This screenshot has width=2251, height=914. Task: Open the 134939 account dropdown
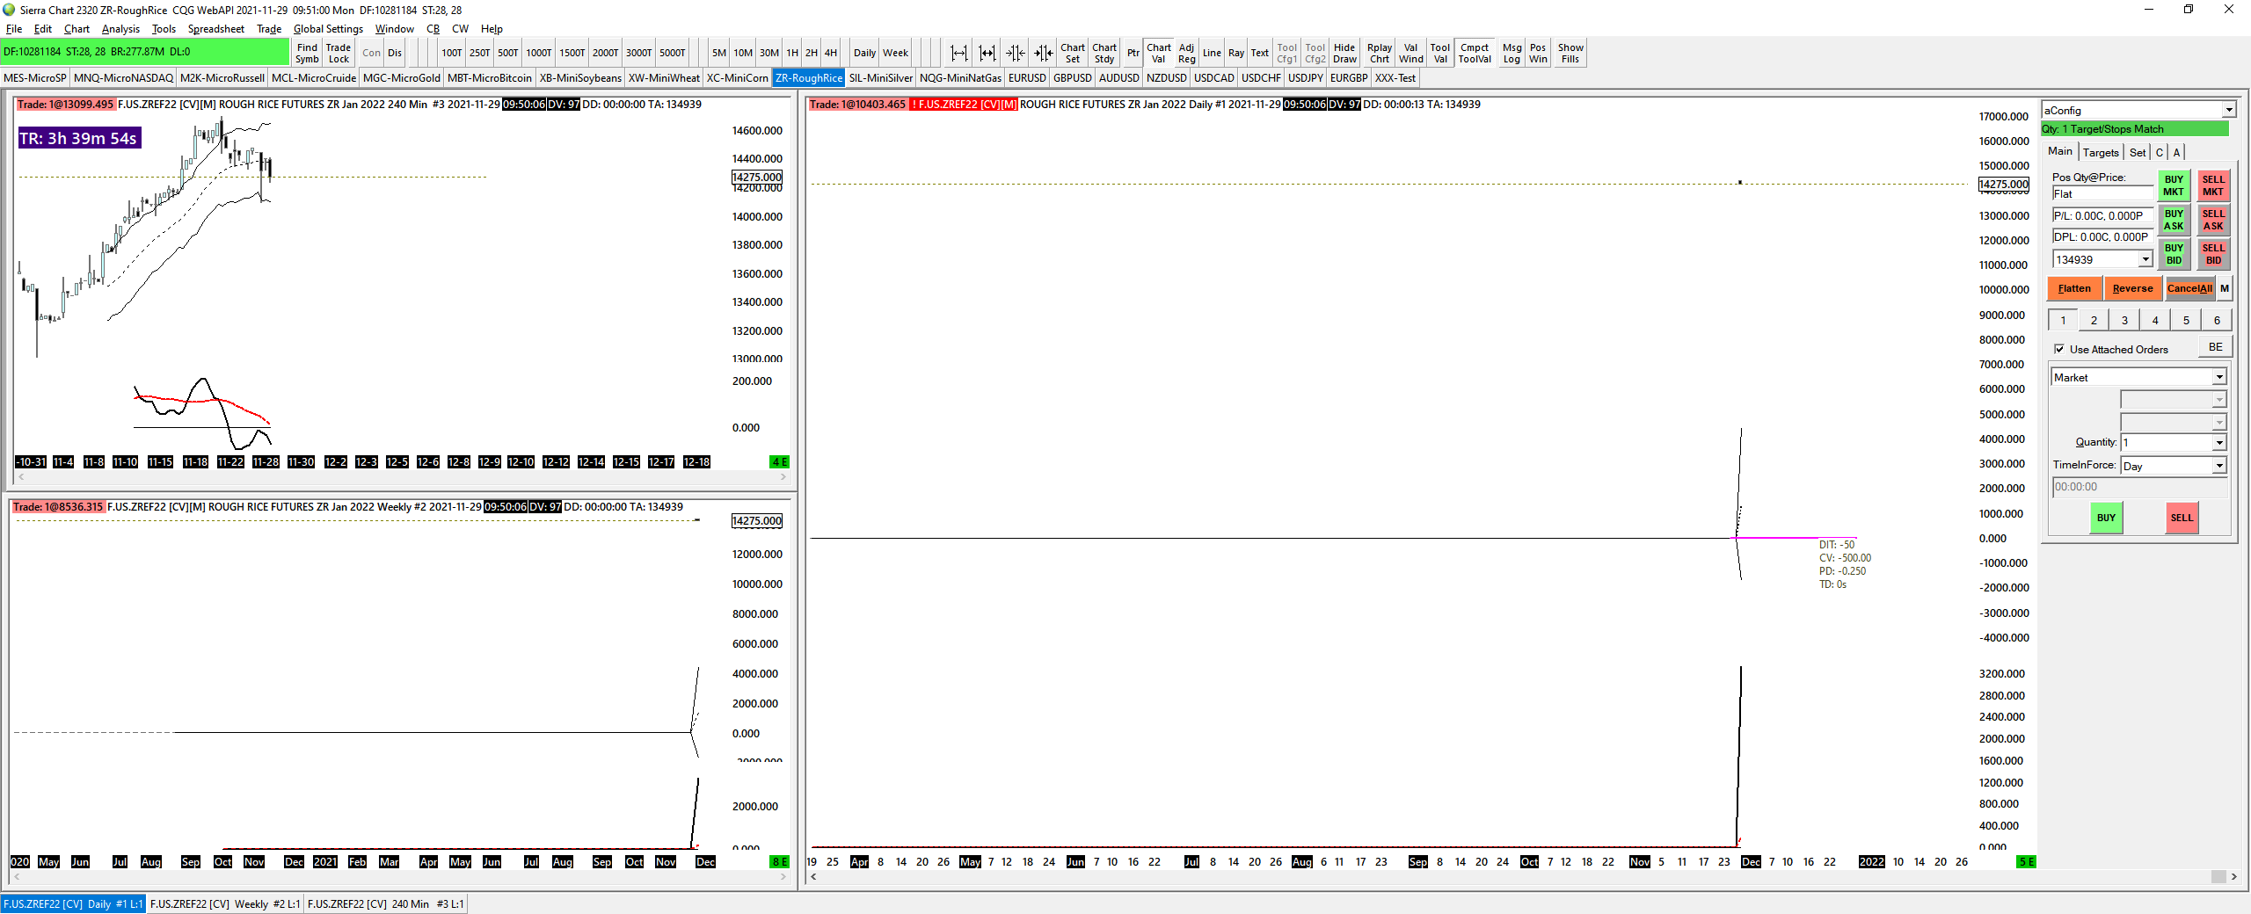tap(2145, 259)
